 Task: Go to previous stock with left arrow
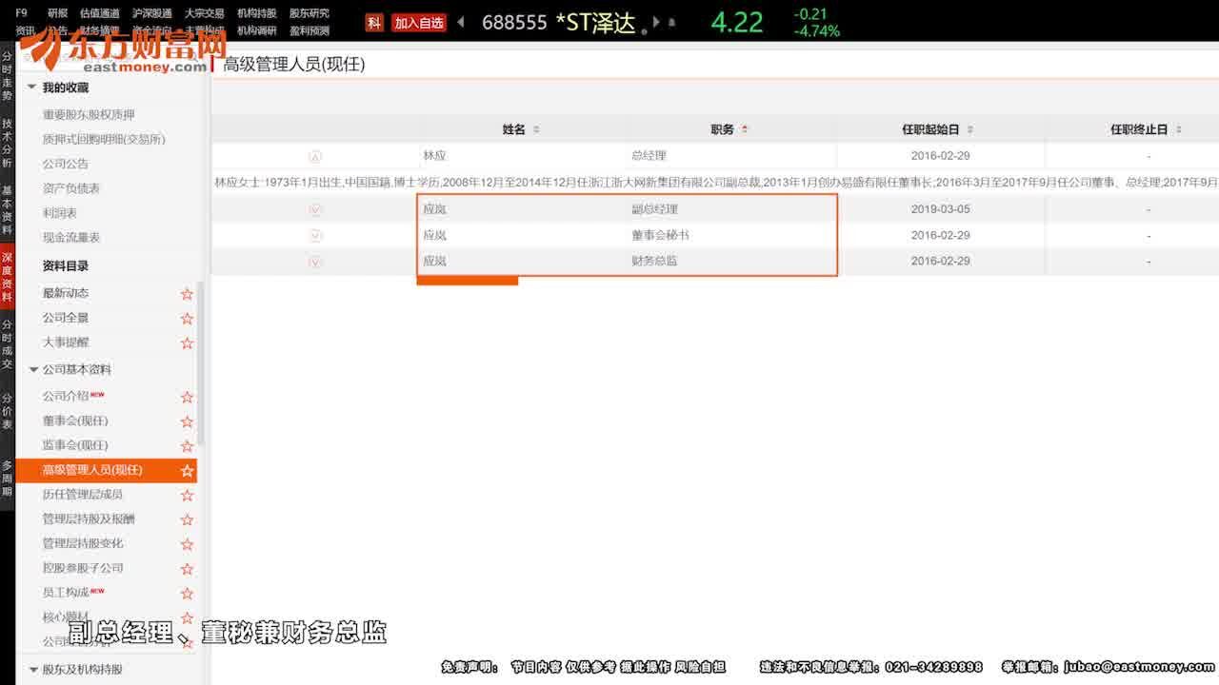tap(461, 23)
